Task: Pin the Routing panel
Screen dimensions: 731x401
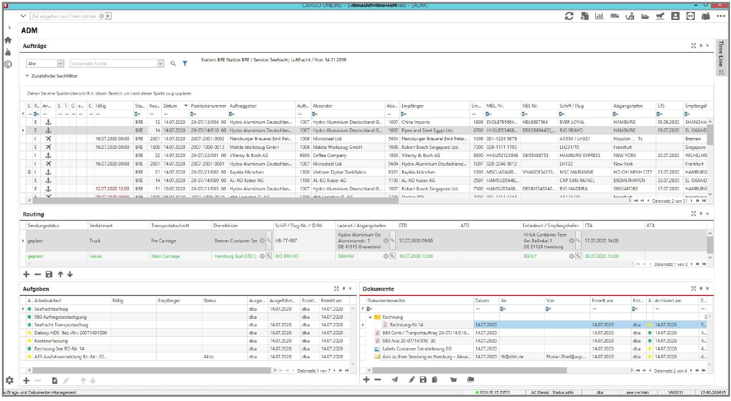Action: [701, 214]
